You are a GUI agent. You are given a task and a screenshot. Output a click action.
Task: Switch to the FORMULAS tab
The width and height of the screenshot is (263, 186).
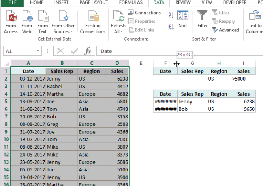point(131,3)
